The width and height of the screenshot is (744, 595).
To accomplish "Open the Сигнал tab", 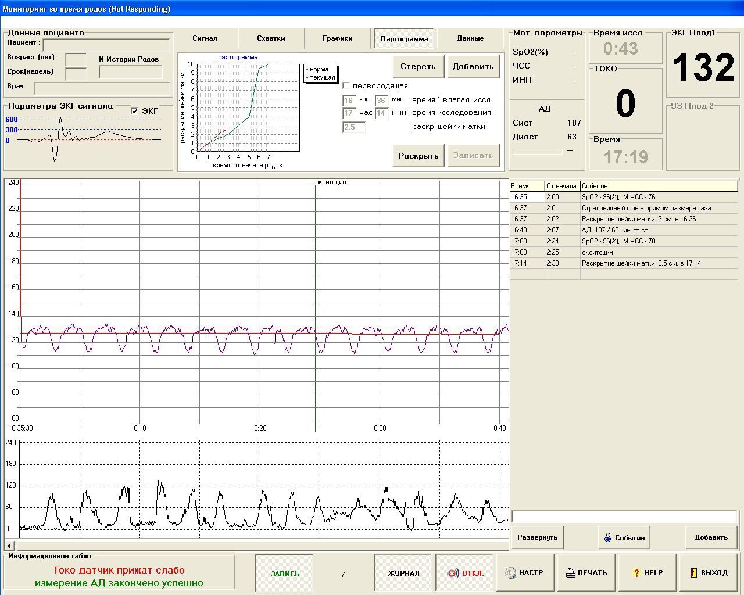I will pos(205,38).
